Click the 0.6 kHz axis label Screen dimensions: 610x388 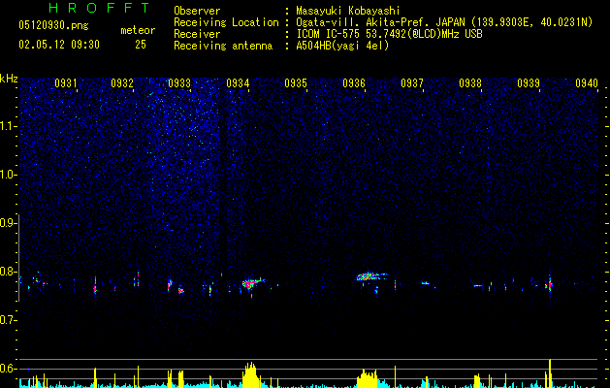8,369
